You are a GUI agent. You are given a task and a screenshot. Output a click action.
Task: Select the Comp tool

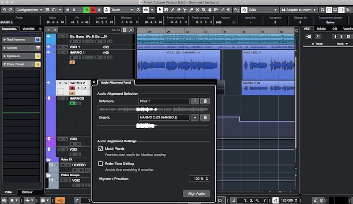(x=216, y=10)
